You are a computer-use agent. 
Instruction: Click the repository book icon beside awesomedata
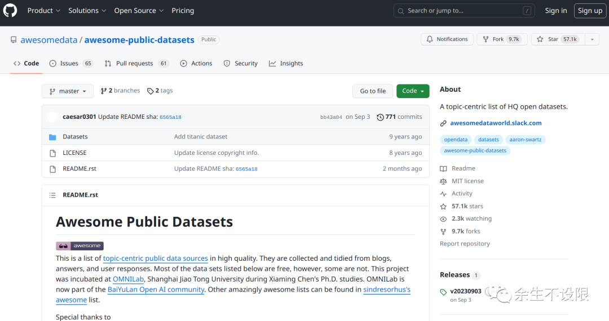[14, 40]
